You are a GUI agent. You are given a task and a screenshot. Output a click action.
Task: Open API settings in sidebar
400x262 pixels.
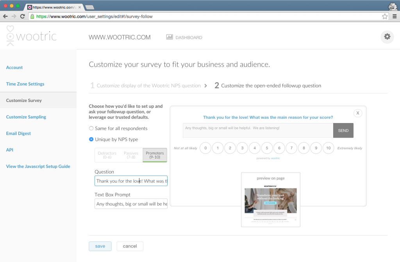[x=9, y=150]
